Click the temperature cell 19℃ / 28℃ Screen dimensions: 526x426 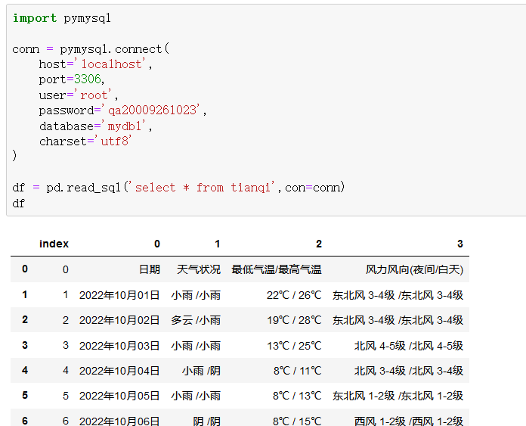coord(294,320)
